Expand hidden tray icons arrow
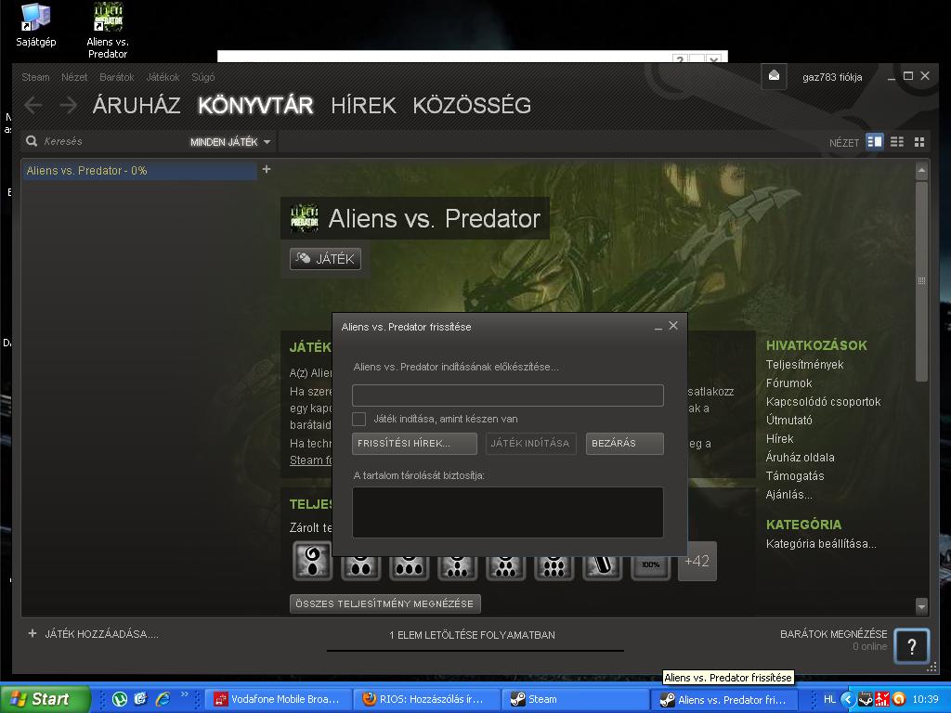The height and width of the screenshot is (713, 951). coord(848,699)
